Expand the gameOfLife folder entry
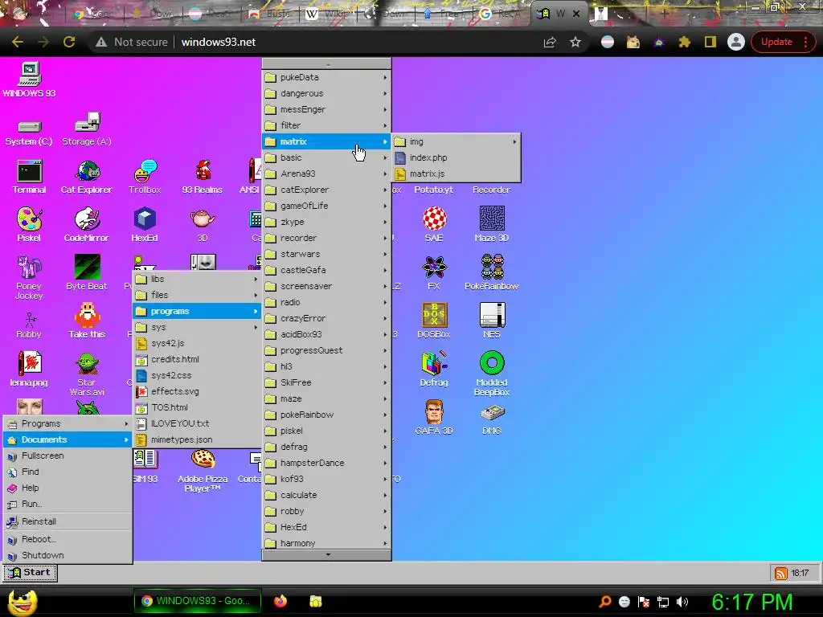This screenshot has width=823, height=617. point(326,206)
